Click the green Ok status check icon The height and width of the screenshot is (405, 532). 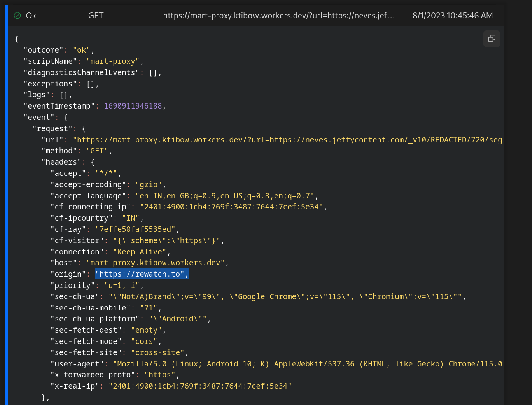click(17, 16)
